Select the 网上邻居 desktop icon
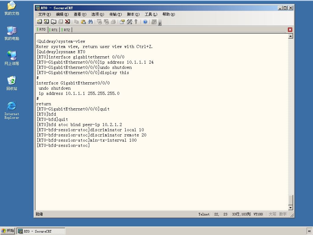This screenshot has width=313, height=235. click(x=12, y=58)
